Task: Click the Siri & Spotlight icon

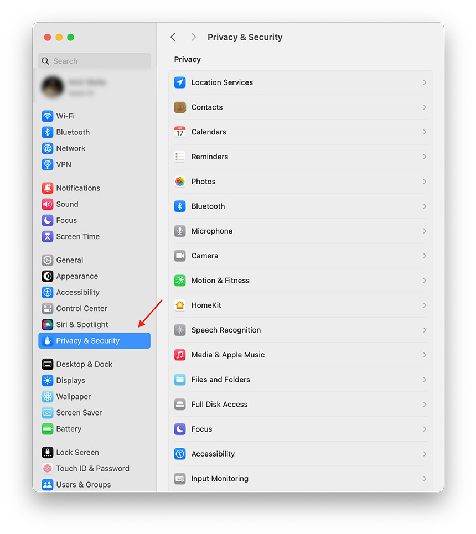Action: click(x=48, y=325)
